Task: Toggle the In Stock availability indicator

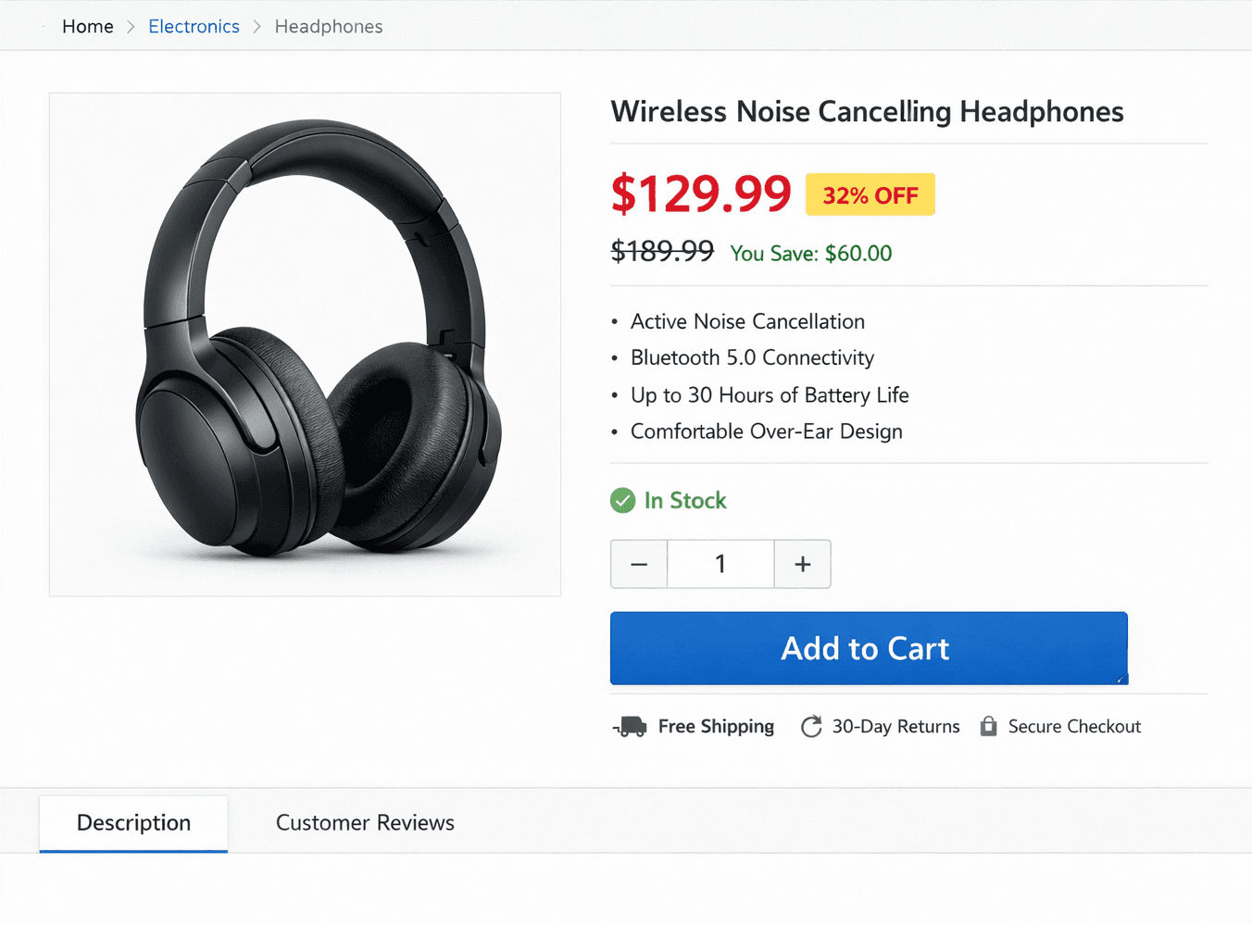Action: [x=669, y=500]
